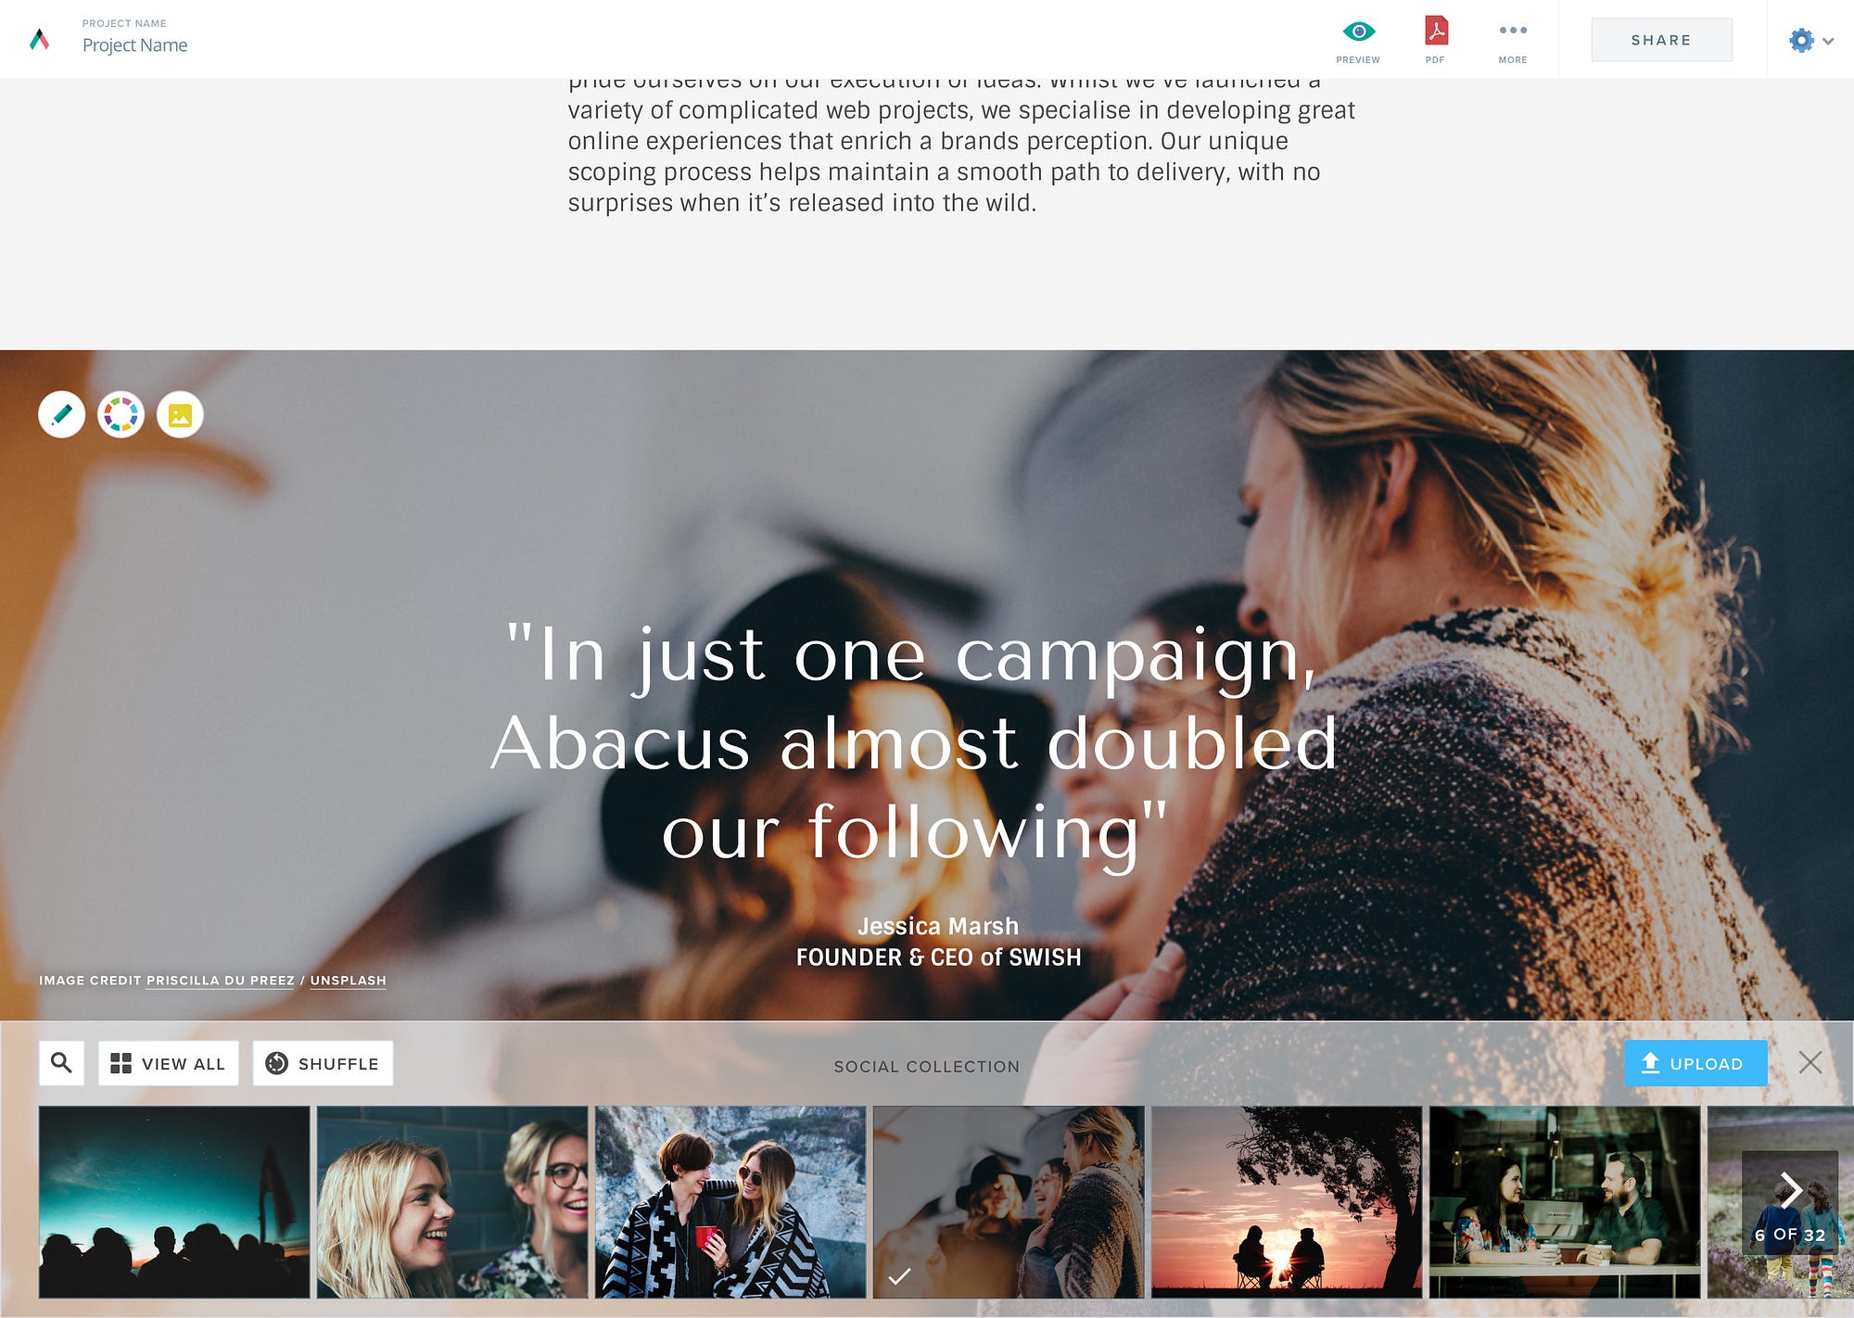The image size is (1854, 1318).
Task: Toggle the selected checkmarked thumbnail
Action: point(1009,1202)
